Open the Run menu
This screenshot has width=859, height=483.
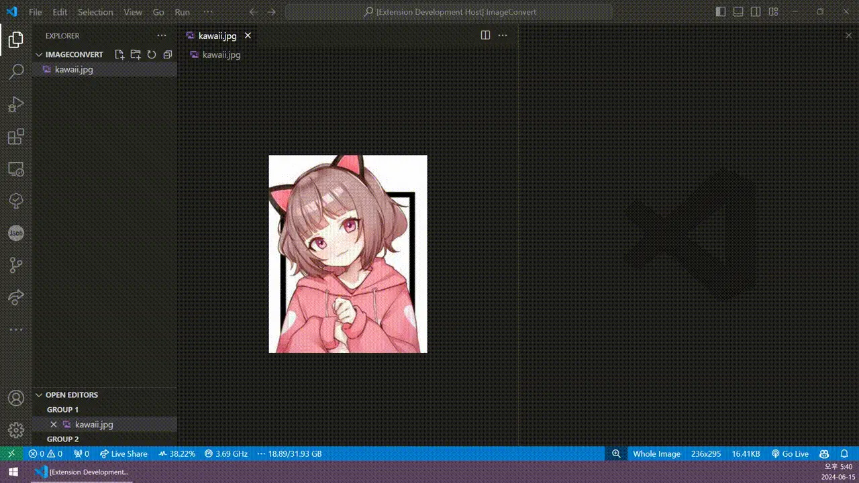(182, 11)
